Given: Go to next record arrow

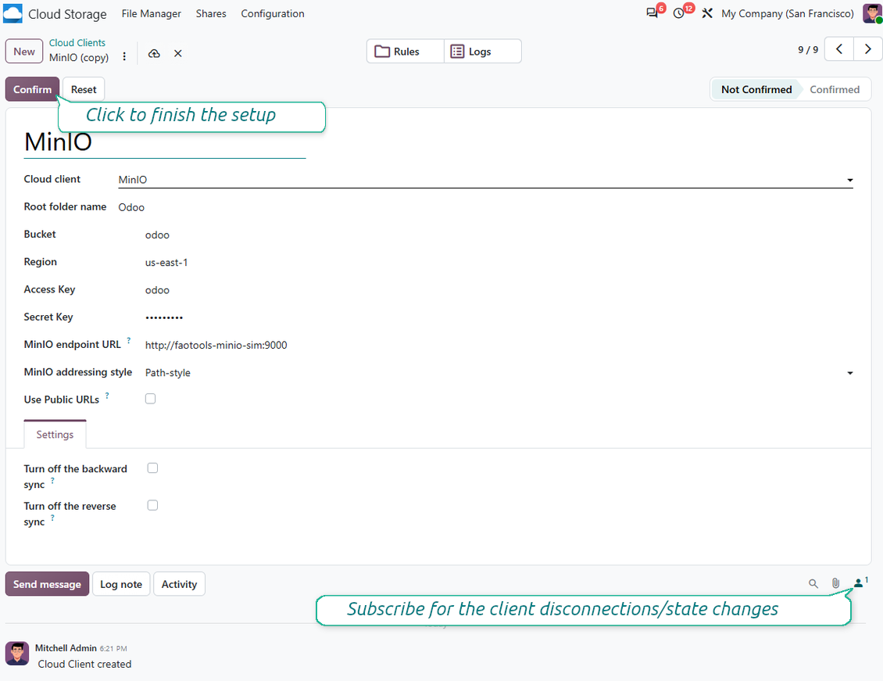Looking at the screenshot, I should (868, 49).
